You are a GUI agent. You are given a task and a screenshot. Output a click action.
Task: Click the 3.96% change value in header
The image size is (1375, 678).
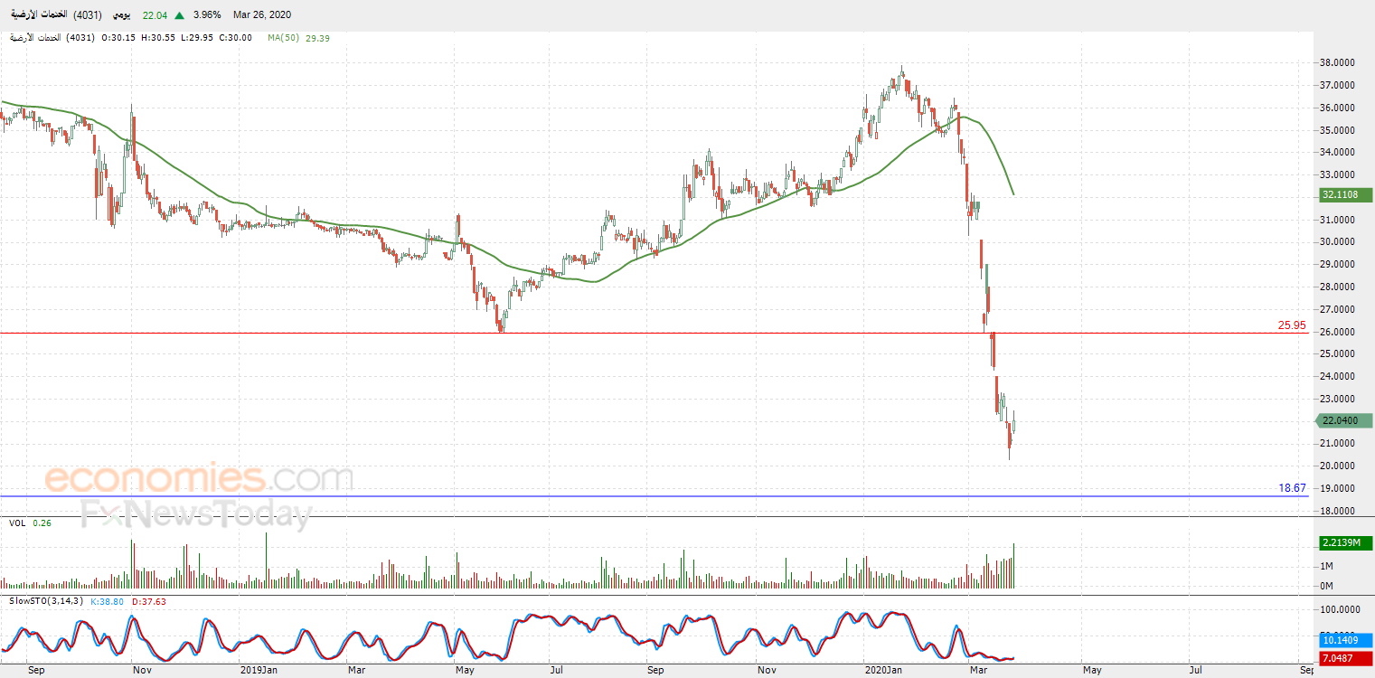[x=207, y=15]
